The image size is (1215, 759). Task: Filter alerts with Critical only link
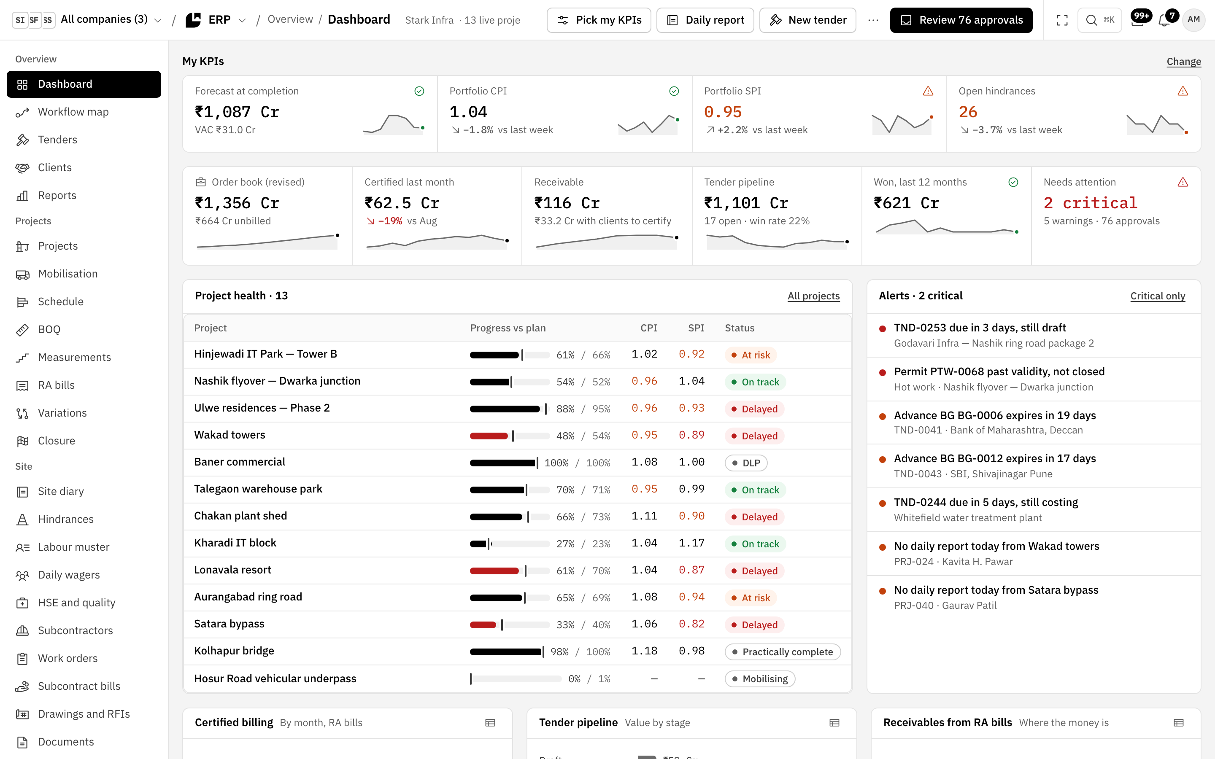[1157, 296]
